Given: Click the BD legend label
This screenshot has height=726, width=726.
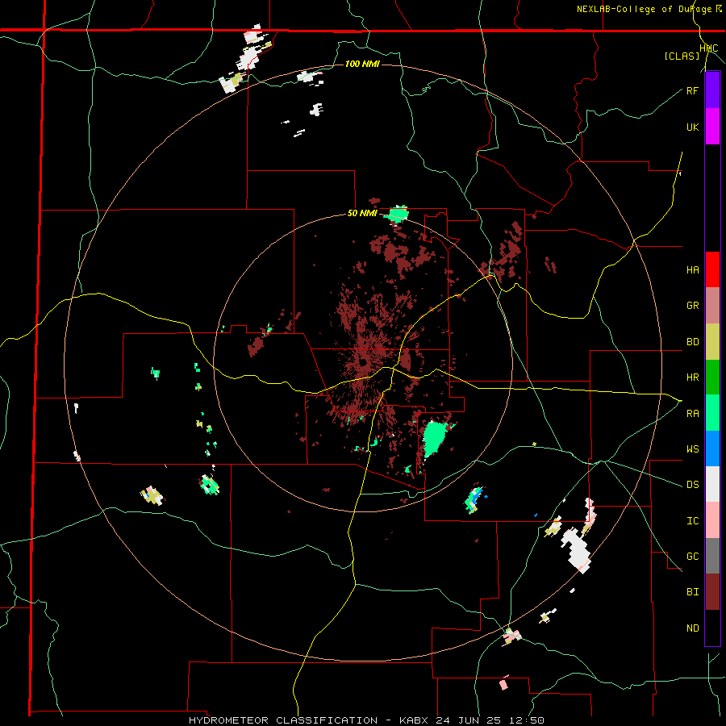Looking at the screenshot, I should click(x=692, y=342).
